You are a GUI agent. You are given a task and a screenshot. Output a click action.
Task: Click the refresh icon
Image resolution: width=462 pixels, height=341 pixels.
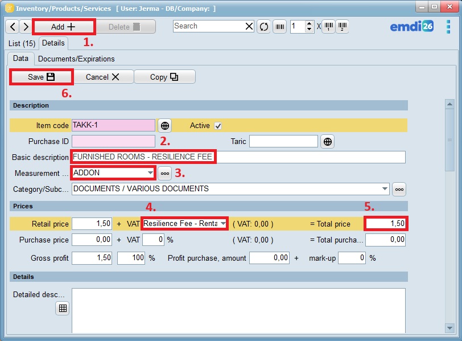263,27
